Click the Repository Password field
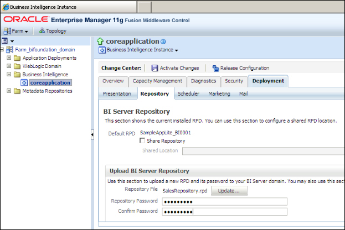The width and height of the screenshot is (345, 230). click(x=224, y=201)
